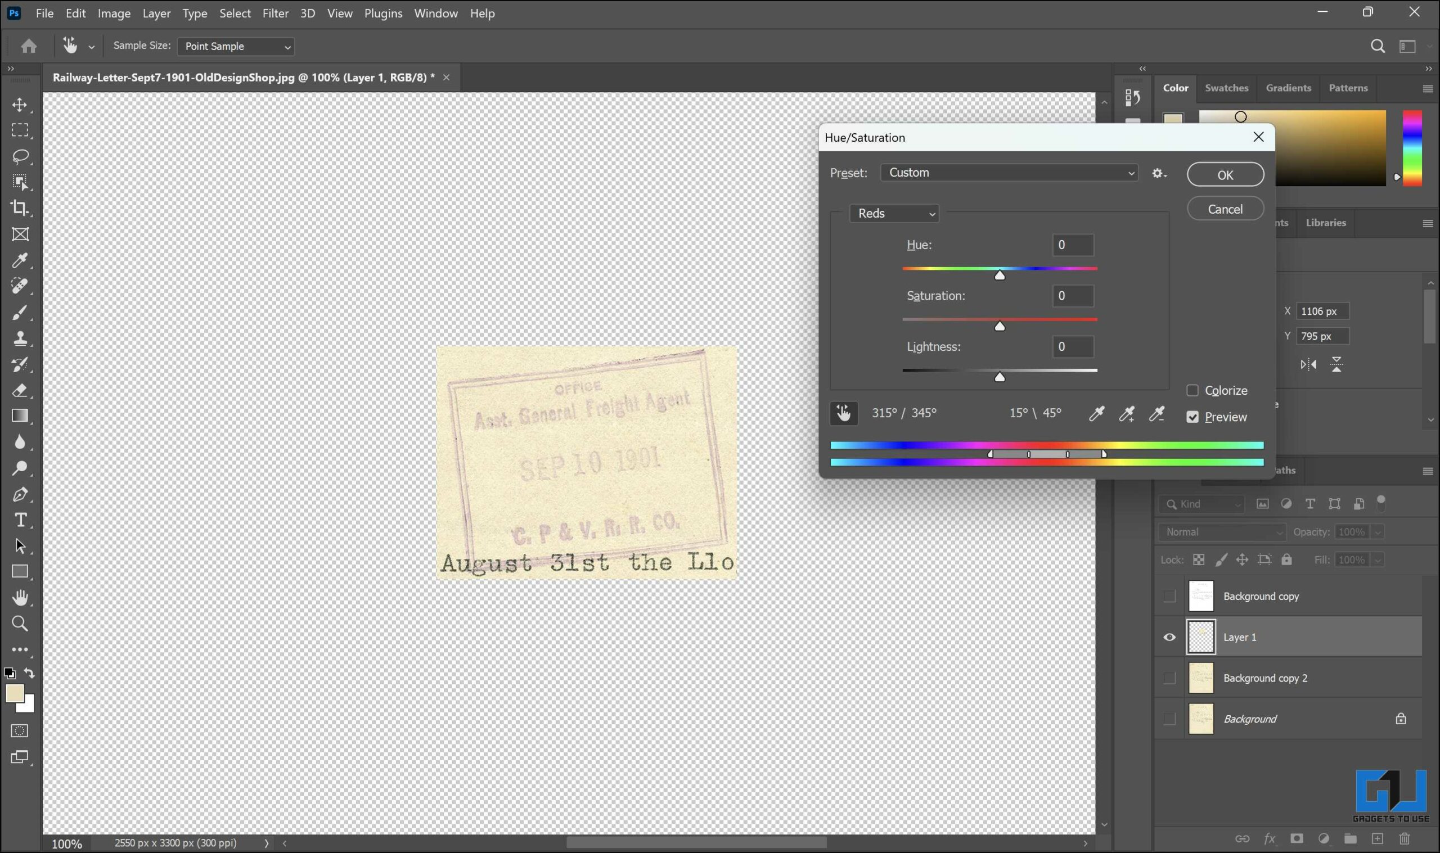Select the Brush tool
This screenshot has width=1440, height=853.
(x=20, y=313)
